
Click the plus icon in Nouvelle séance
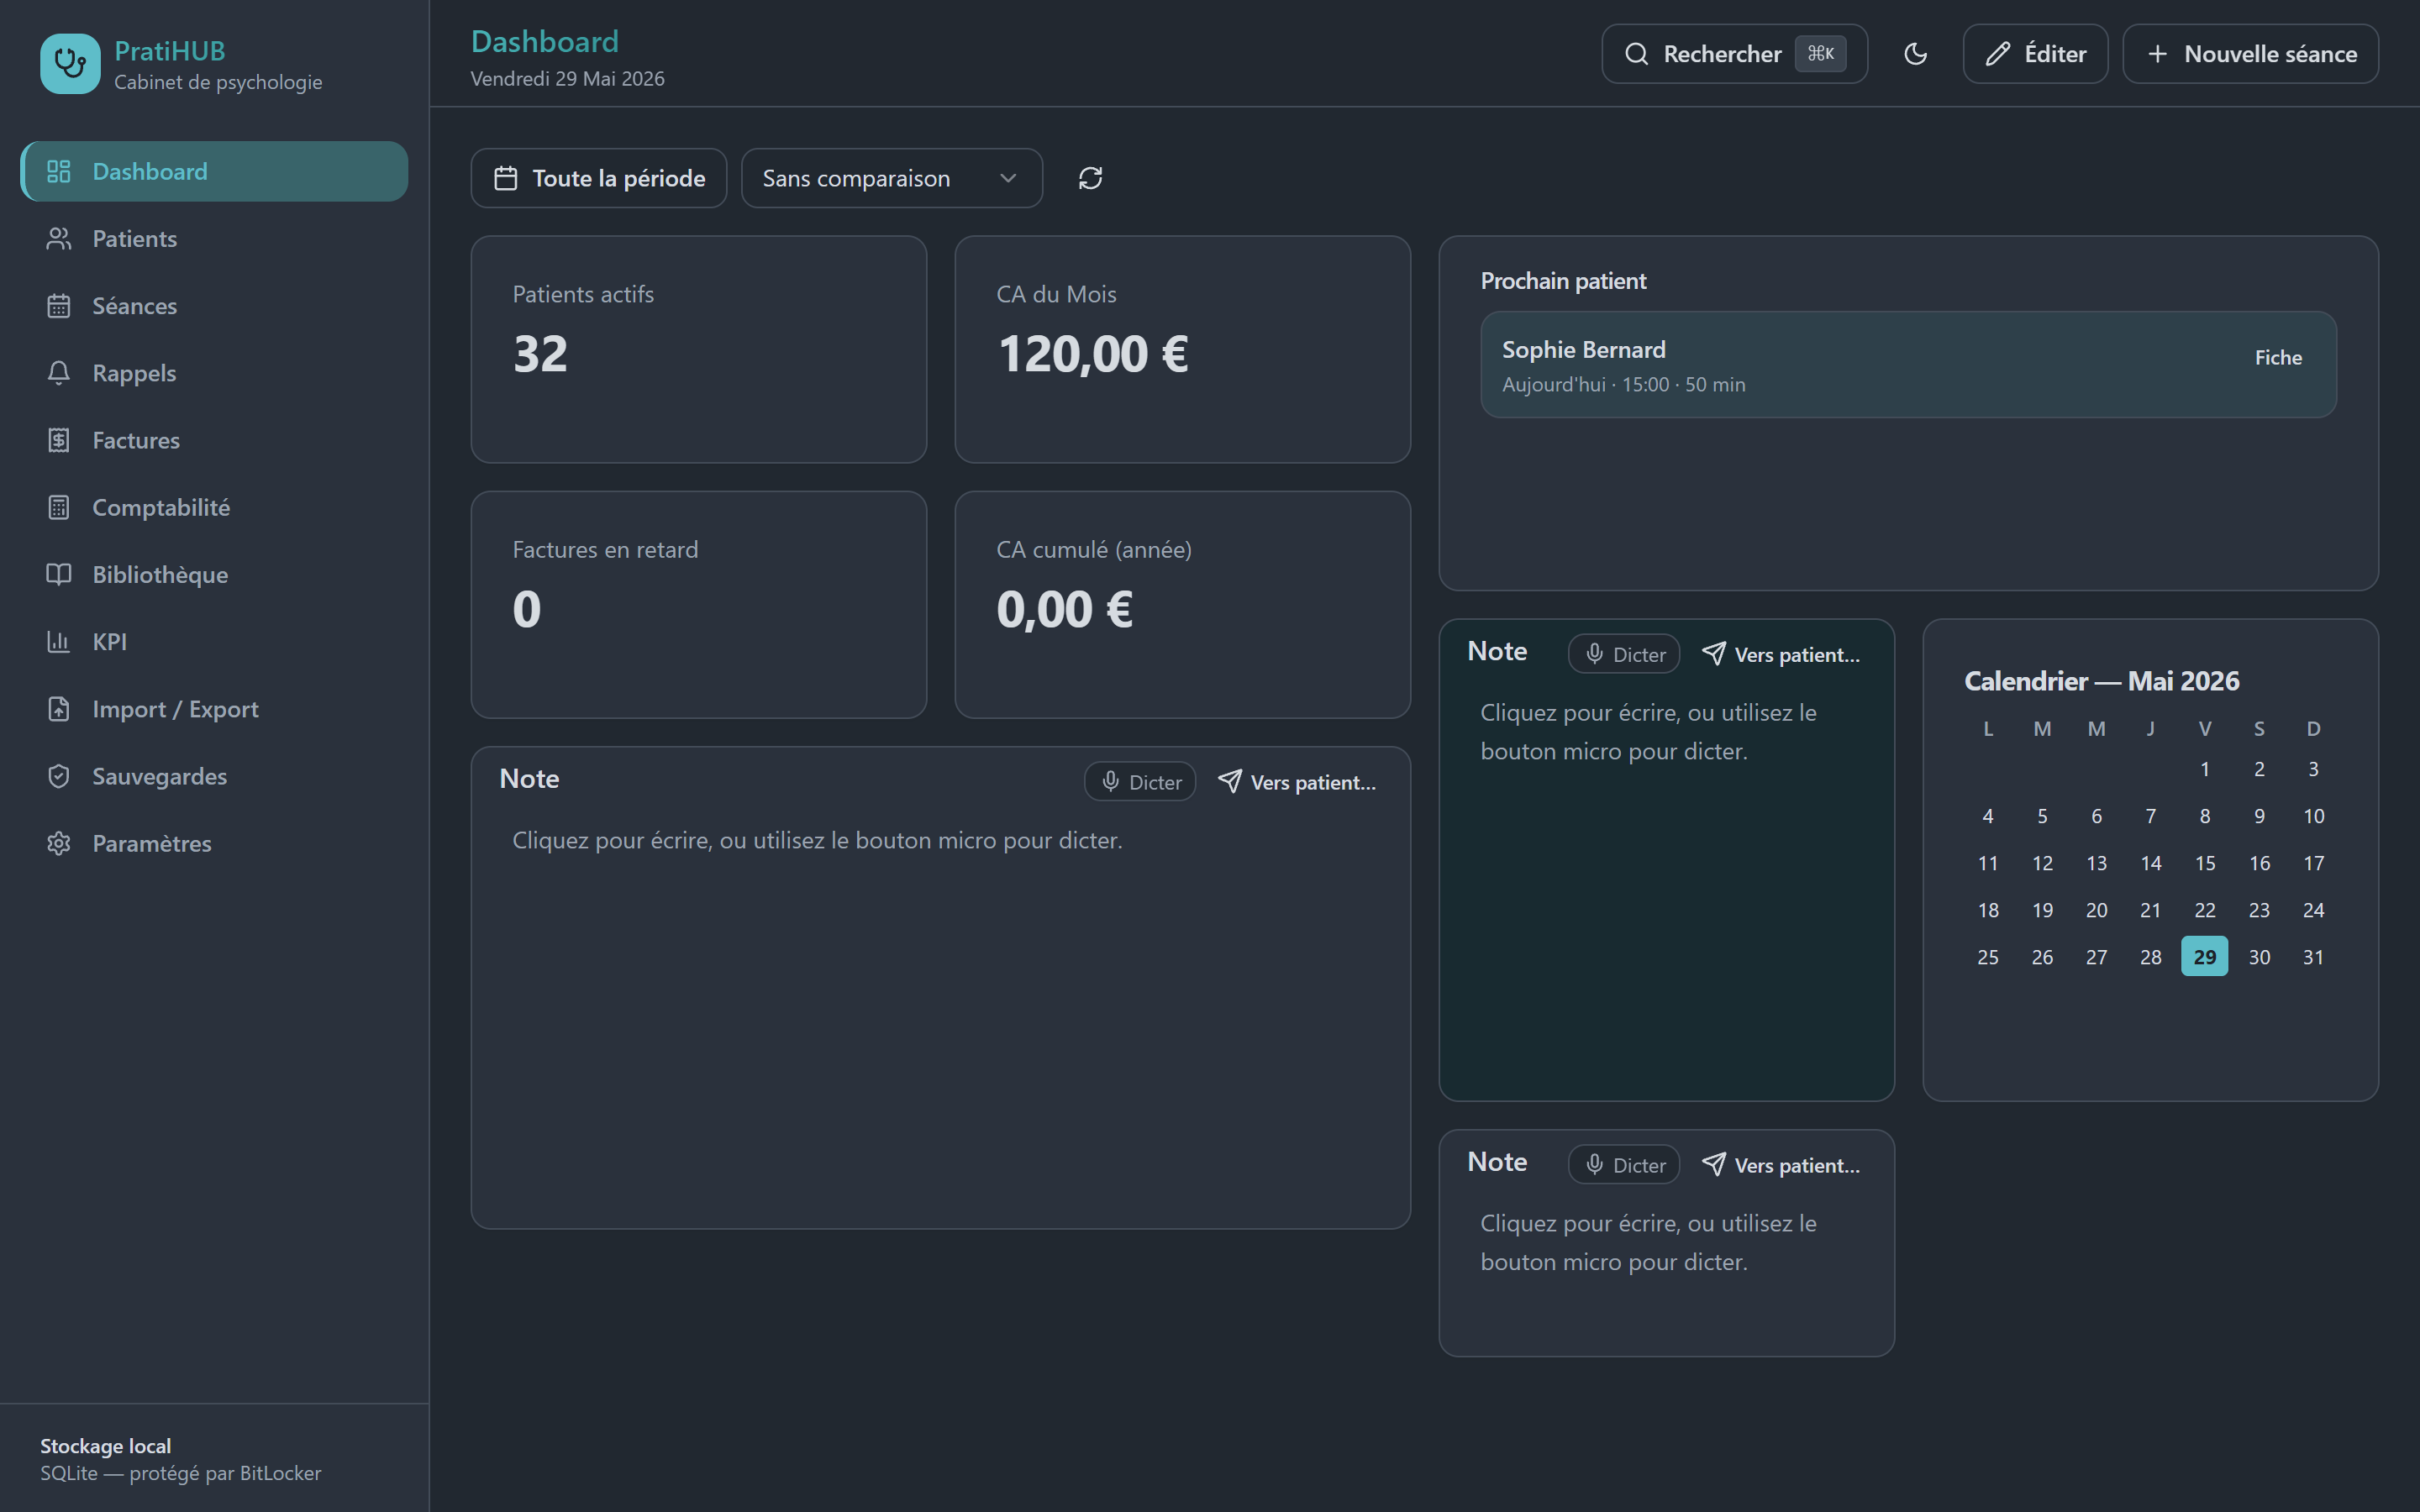[x=2158, y=54]
